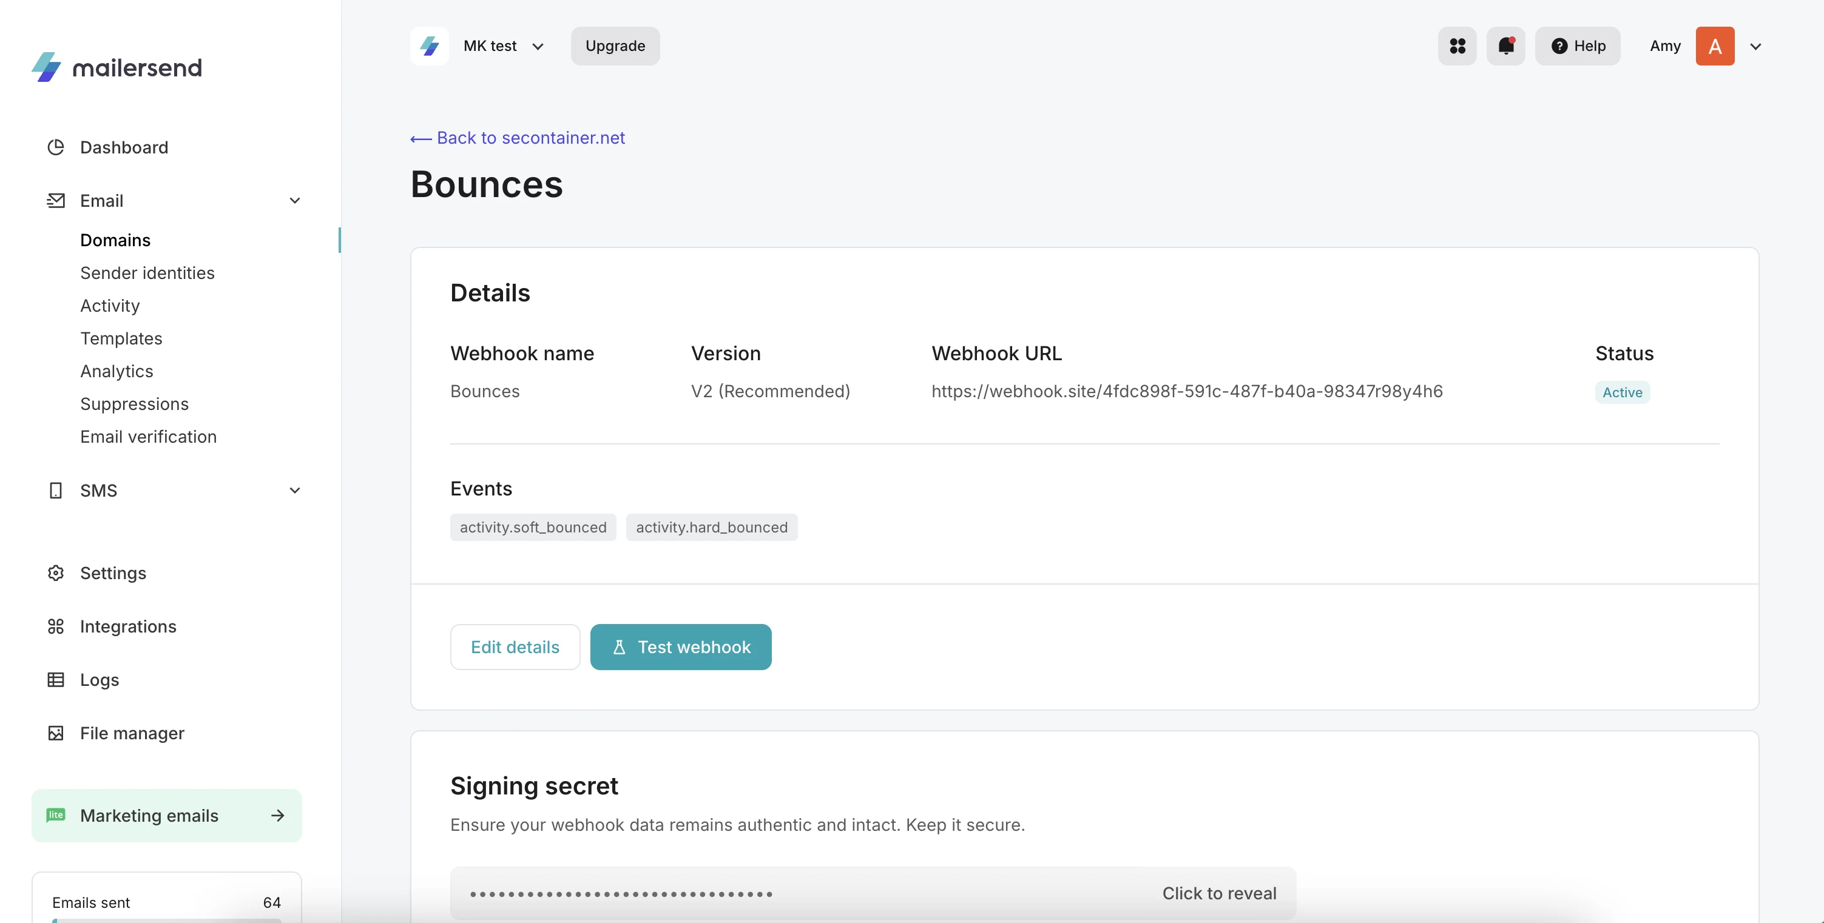
Task: Collapse the Email section in sidebar
Action: 294,200
